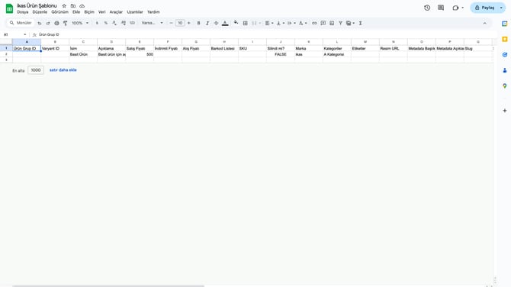Open version history clock icon
Viewport: 511px width, 287px height.
(x=427, y=8)
